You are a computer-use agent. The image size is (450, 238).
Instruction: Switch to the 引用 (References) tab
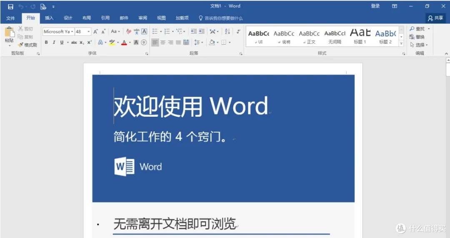coord(105,18)
